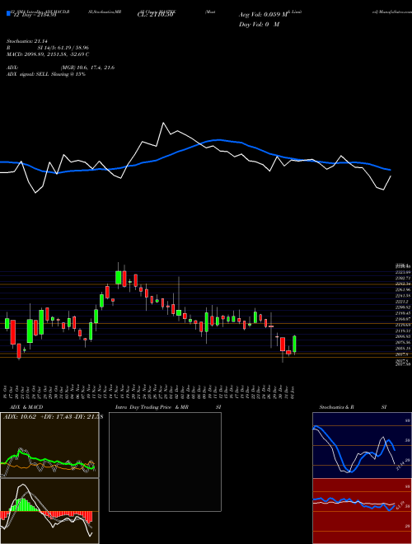
Task: Click the 'CL: 2110.50' closing price label
Action: click(155, 15)
